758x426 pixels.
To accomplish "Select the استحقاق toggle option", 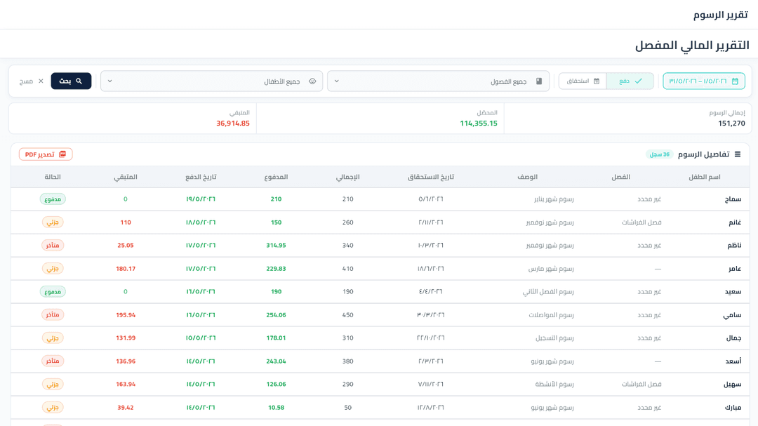I will click(x=583, y=81).
